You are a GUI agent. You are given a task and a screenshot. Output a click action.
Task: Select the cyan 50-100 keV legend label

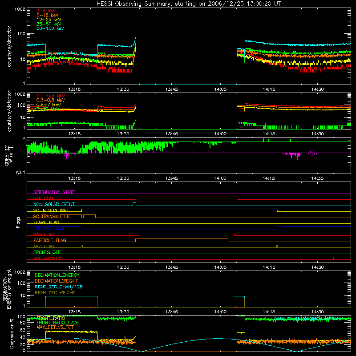[50, 28]
